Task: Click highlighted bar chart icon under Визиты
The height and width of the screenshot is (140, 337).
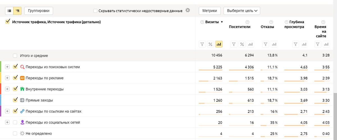Action: (219, 44)
